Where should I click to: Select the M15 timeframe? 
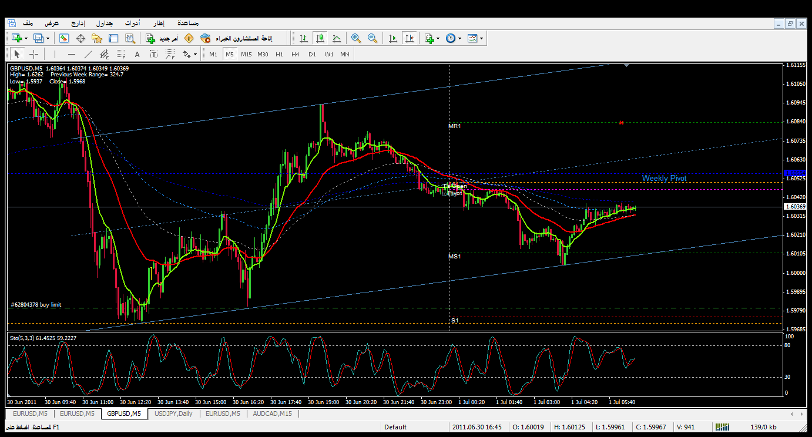[246, 54]
